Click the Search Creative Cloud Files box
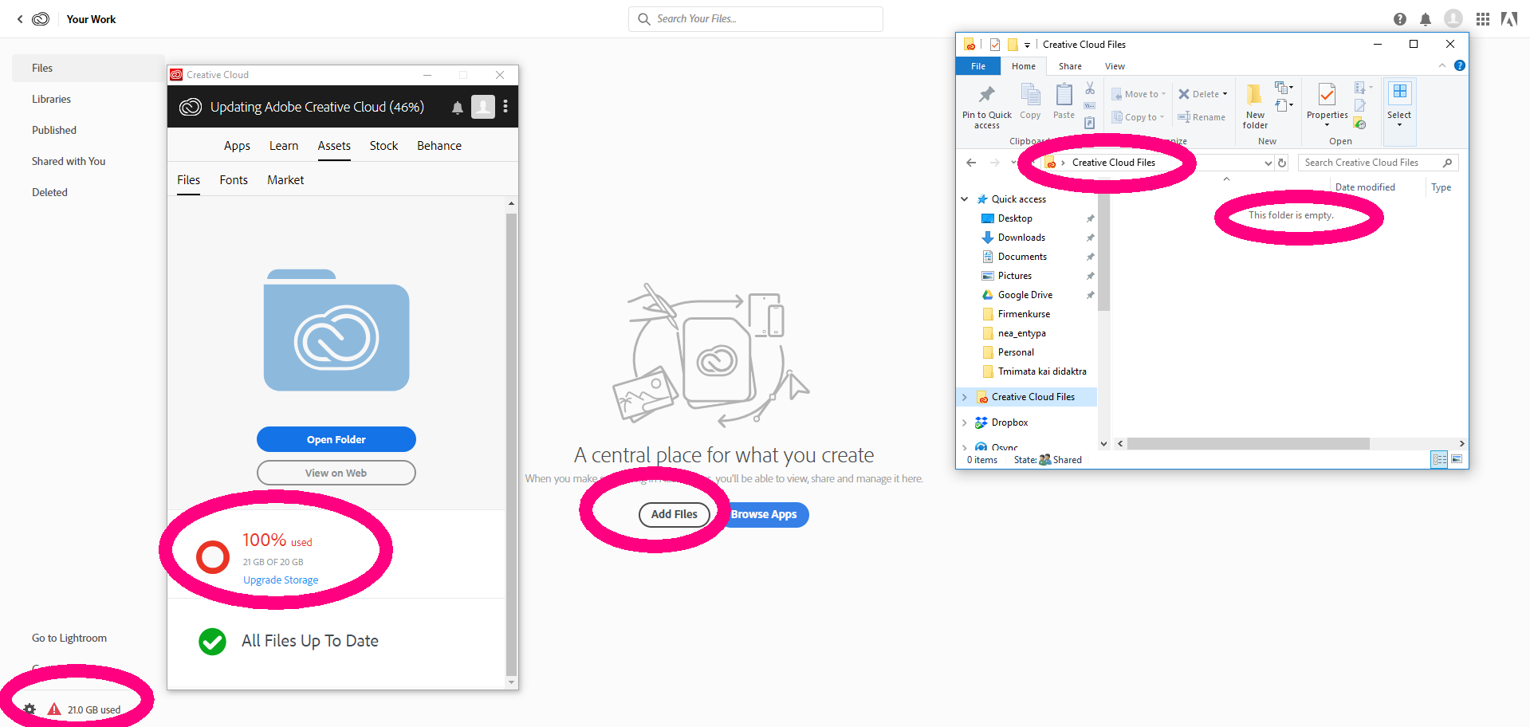The height and width of the screenshot is (727, 1530). 1379,163
